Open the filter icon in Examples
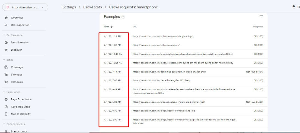The image size is (300, 133). pos(261,16)
